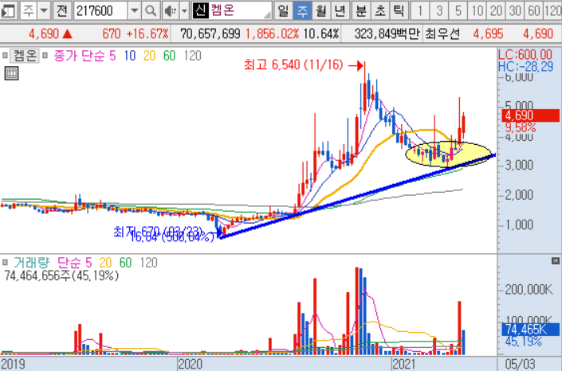Select the gray 120 volume moving average
Screen dimensions: 562x371
pos(149,263)
